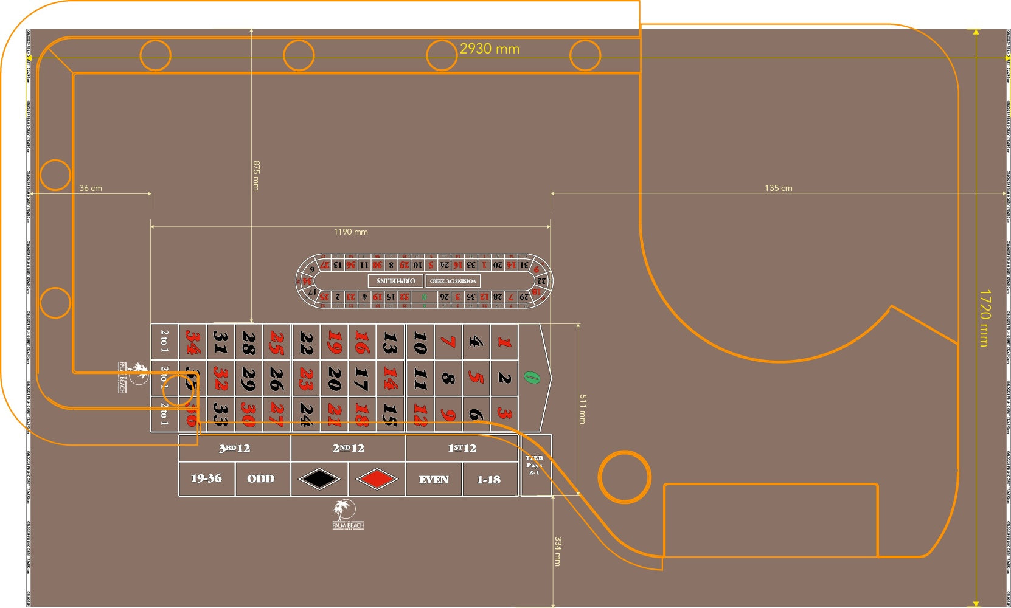Select the EVEN bet box

[434, 479]
